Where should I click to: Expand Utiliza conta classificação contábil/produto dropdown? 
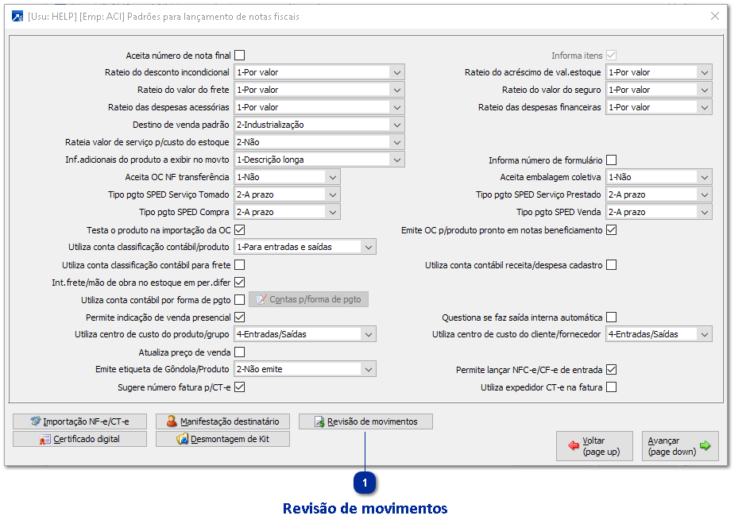[x=305, y=247]
